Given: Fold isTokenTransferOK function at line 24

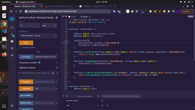Looking at the screenshot, I should pyautogui.click(x=68, y=73).
